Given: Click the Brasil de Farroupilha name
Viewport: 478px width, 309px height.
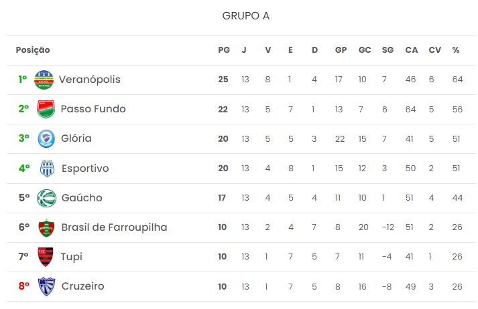Looking at the screenshot, I should pyautogui.click(x=114, y=227).
